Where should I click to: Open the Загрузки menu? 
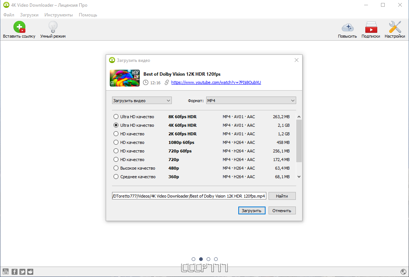pos(29,15)
